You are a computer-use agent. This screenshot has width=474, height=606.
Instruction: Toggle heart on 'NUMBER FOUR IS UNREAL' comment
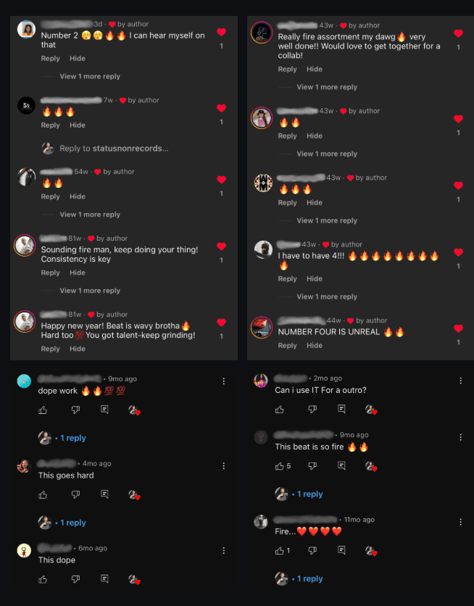point(459,328)
